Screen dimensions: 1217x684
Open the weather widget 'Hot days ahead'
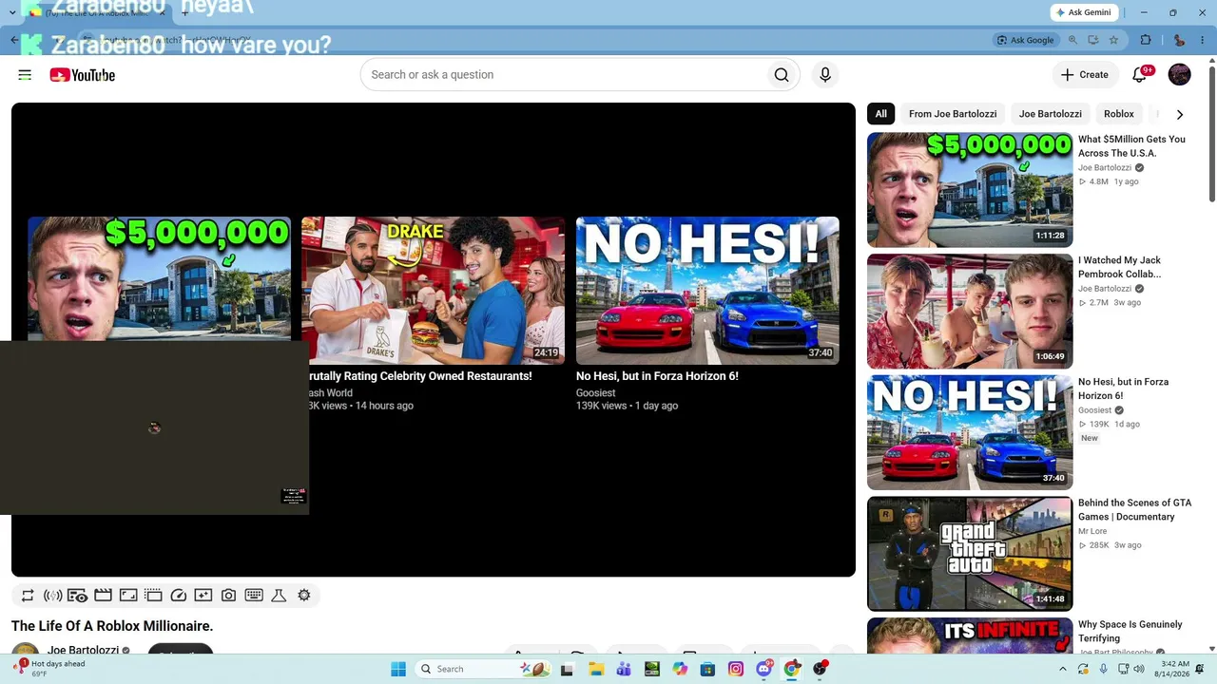point(49,669)
